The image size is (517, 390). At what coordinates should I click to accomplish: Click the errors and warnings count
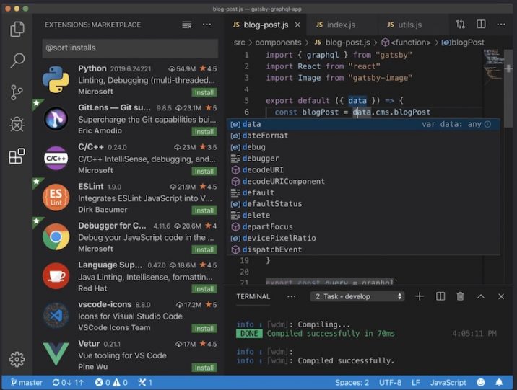tap(111, 382)
